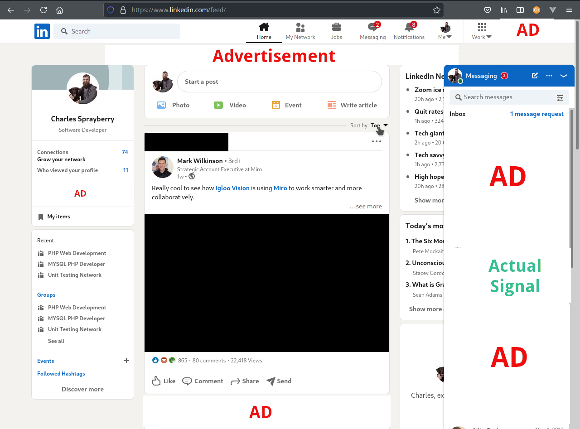
Task: Open browser hamburger menu
Action: coord(569,10)
